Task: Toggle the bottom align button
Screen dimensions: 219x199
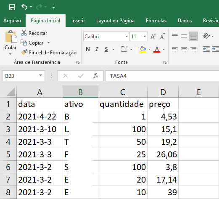Action: (193, 36)
